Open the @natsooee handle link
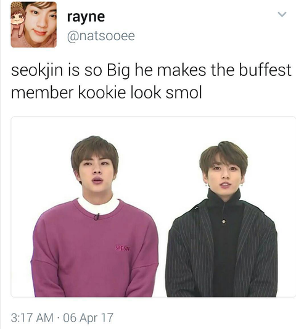 point(101,36)
